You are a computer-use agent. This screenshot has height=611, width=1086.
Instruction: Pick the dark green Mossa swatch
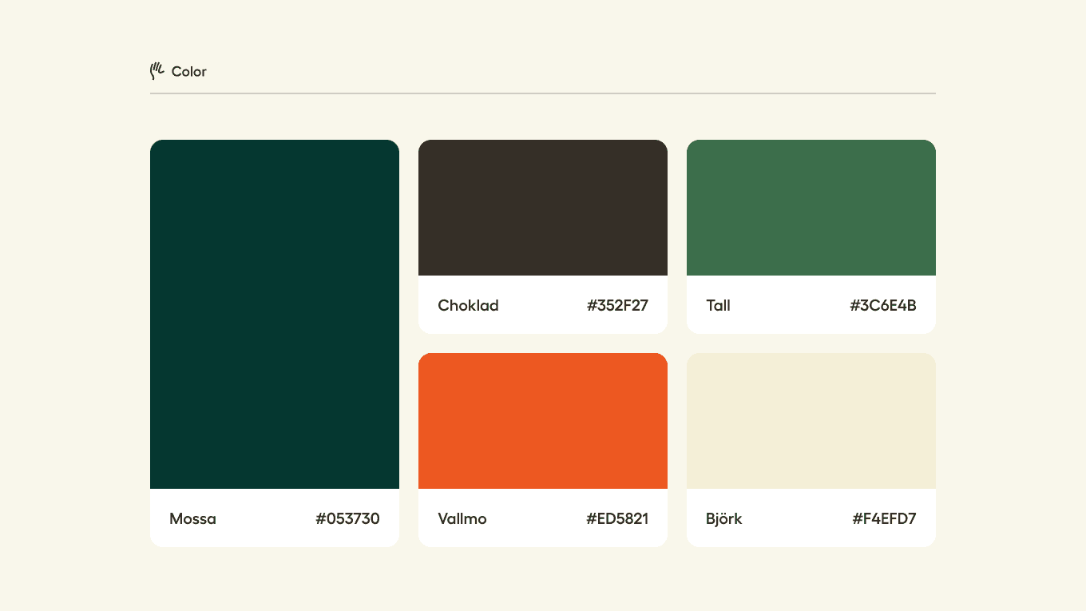pyautogui.click(x=275, y=314)
